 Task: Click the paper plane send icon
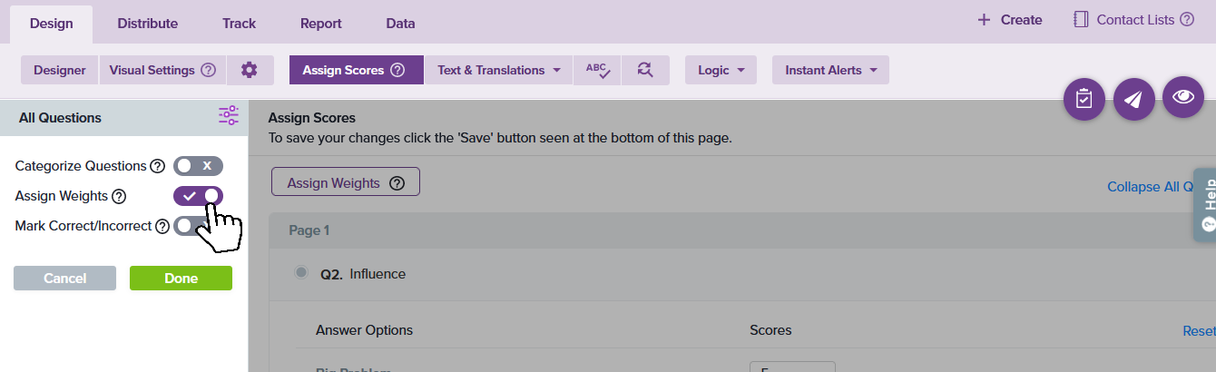pyautogui.click(x=1133, y=99)
